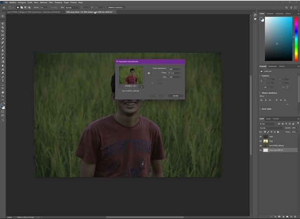Hide the topmost layer with eye icon

pyautogui.click(x=261, y=137)
